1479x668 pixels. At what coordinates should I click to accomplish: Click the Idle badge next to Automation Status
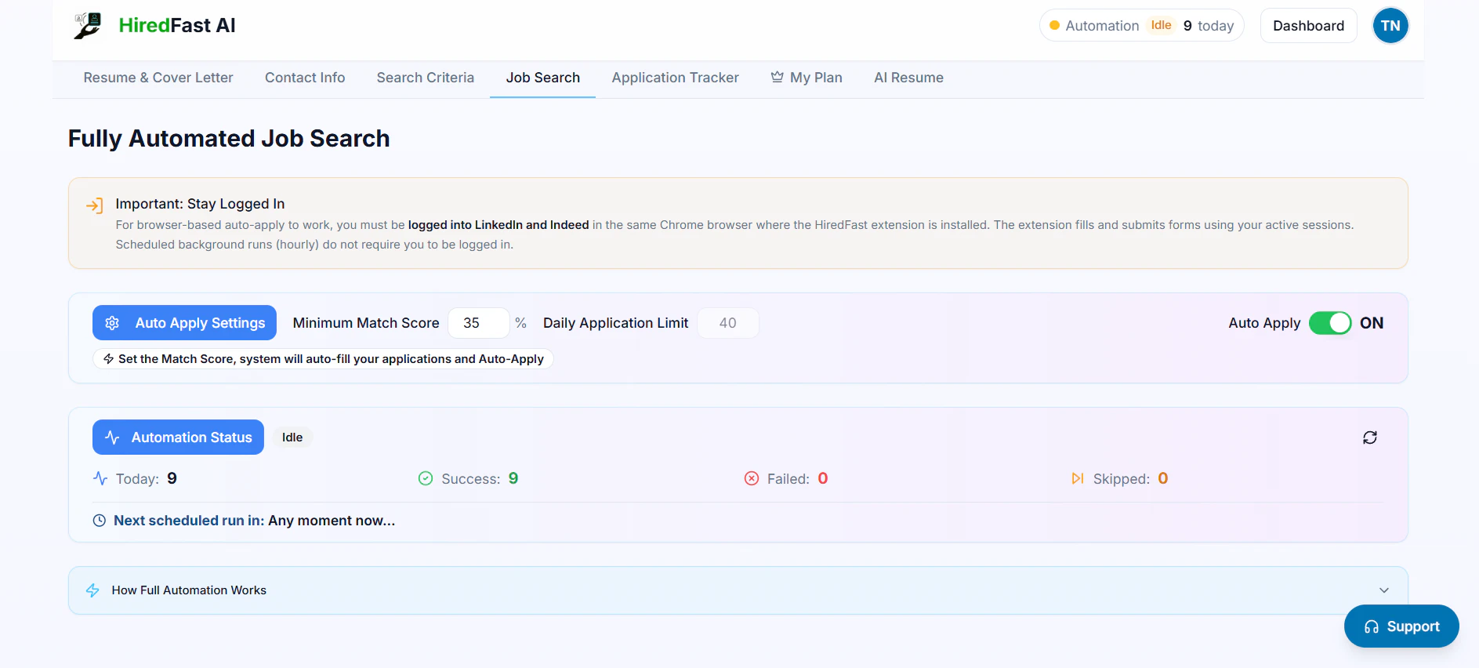coord(292,437)
